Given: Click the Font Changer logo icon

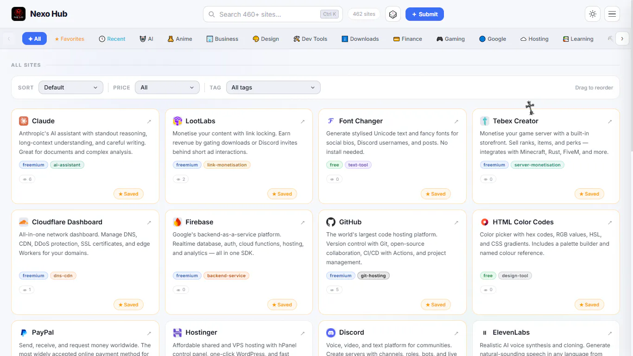Looking at the screenshot, I should 331,121.
